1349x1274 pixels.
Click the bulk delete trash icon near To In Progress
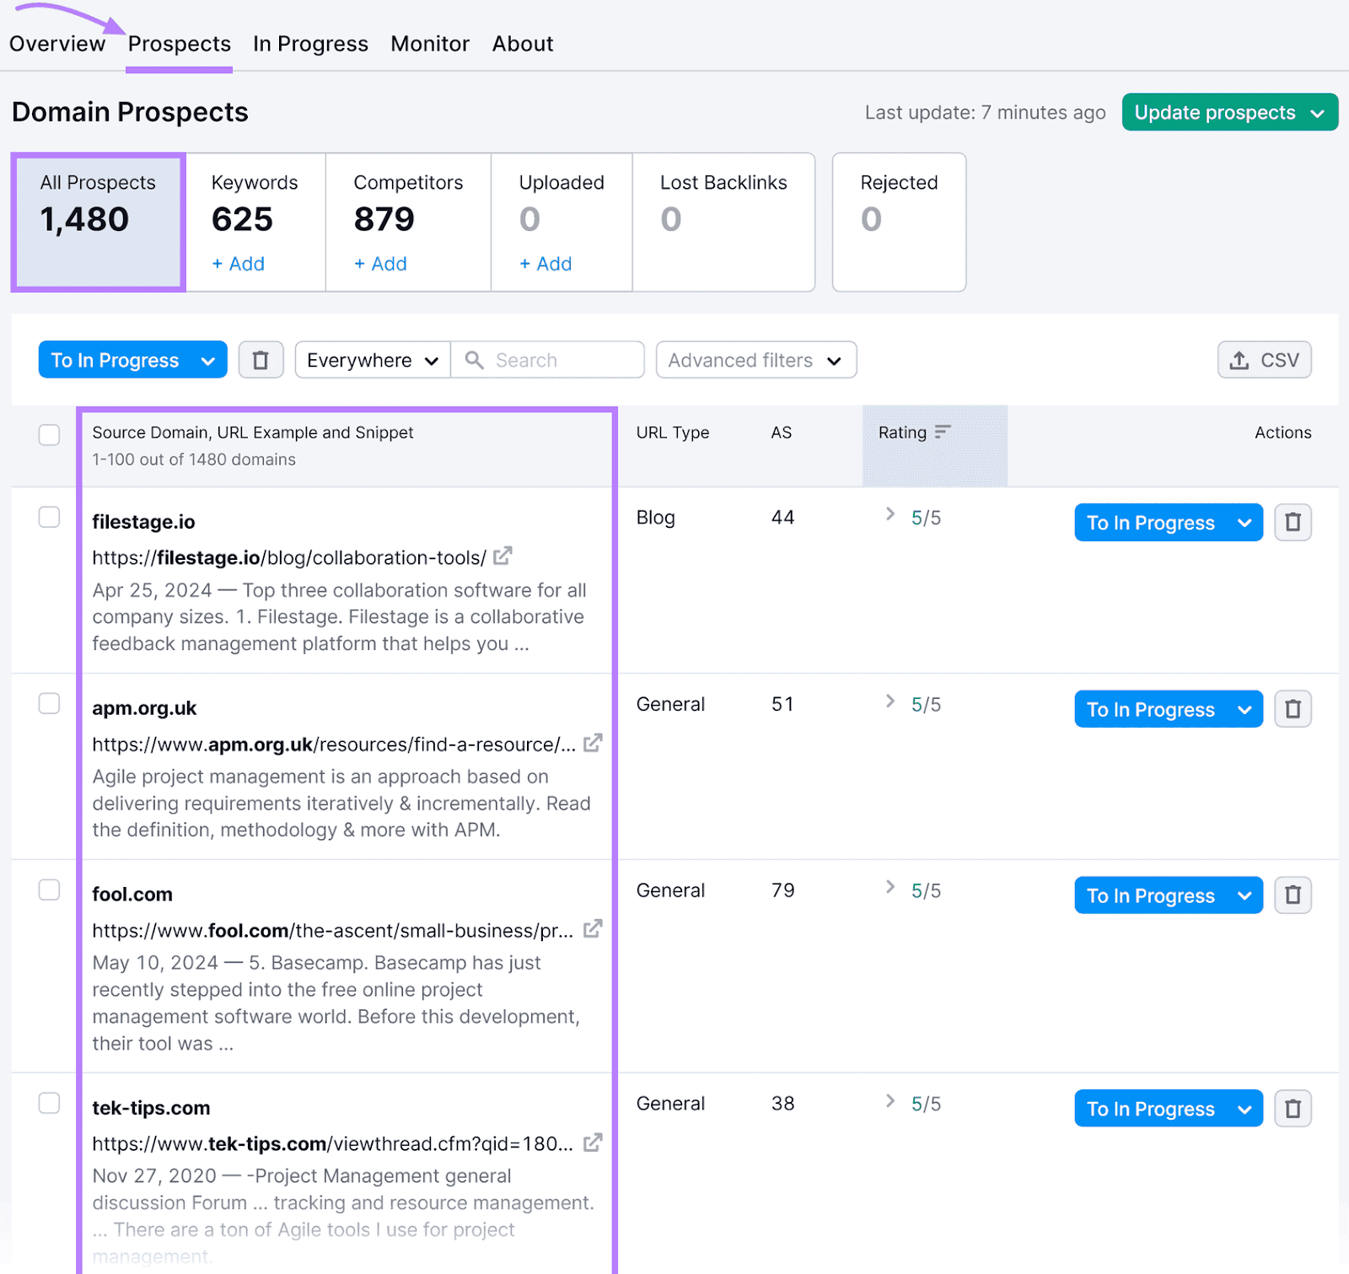point(261,360)
